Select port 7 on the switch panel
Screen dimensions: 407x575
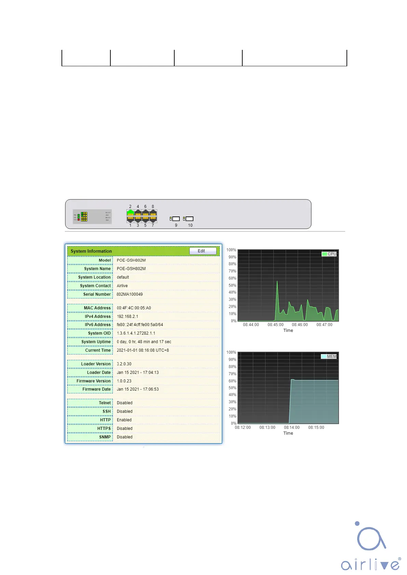tap(153, 219)
